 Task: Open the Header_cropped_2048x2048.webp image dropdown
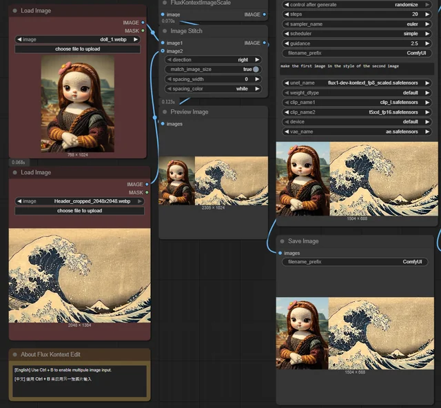[x=80, y=201]
